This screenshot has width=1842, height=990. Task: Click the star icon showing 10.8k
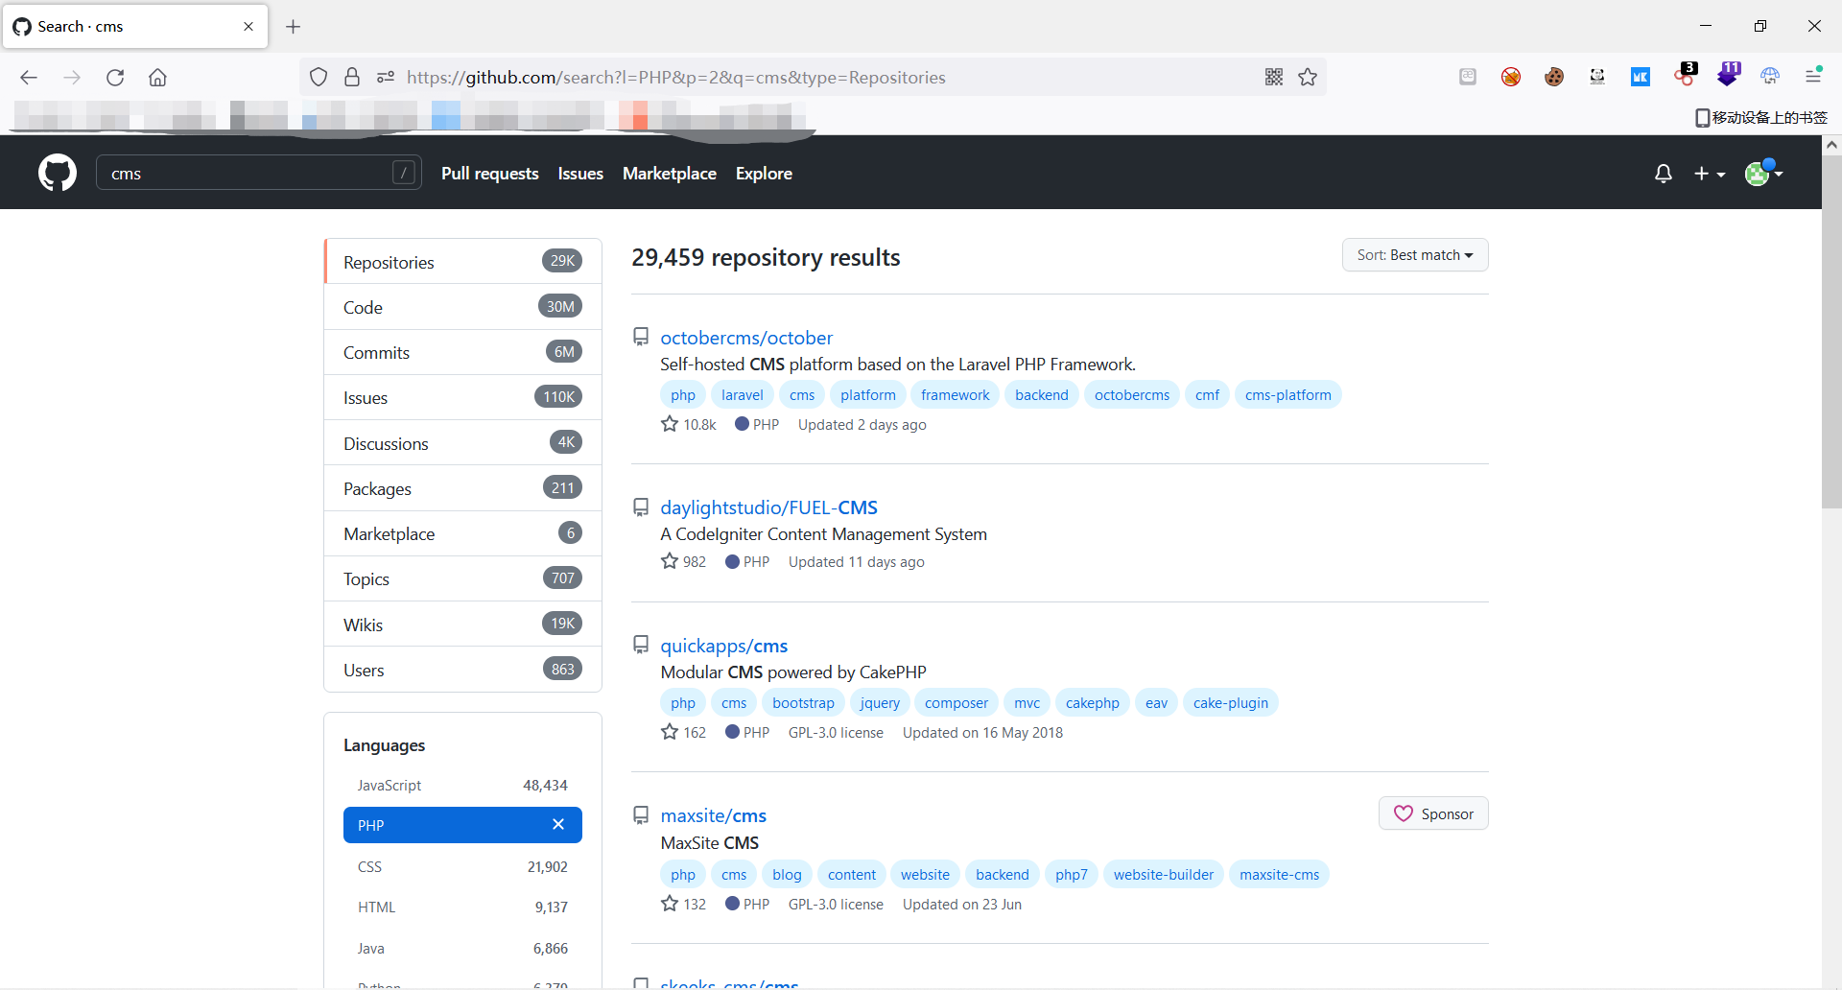click(670, 423)
